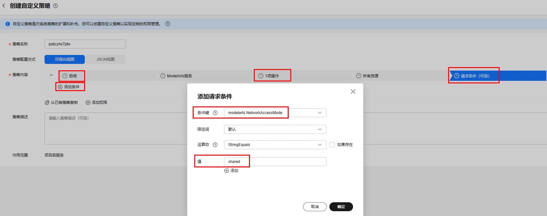The image size is (547, 216).
Task: Open the StringEquals operator dropdown
Action: [275, 145]
